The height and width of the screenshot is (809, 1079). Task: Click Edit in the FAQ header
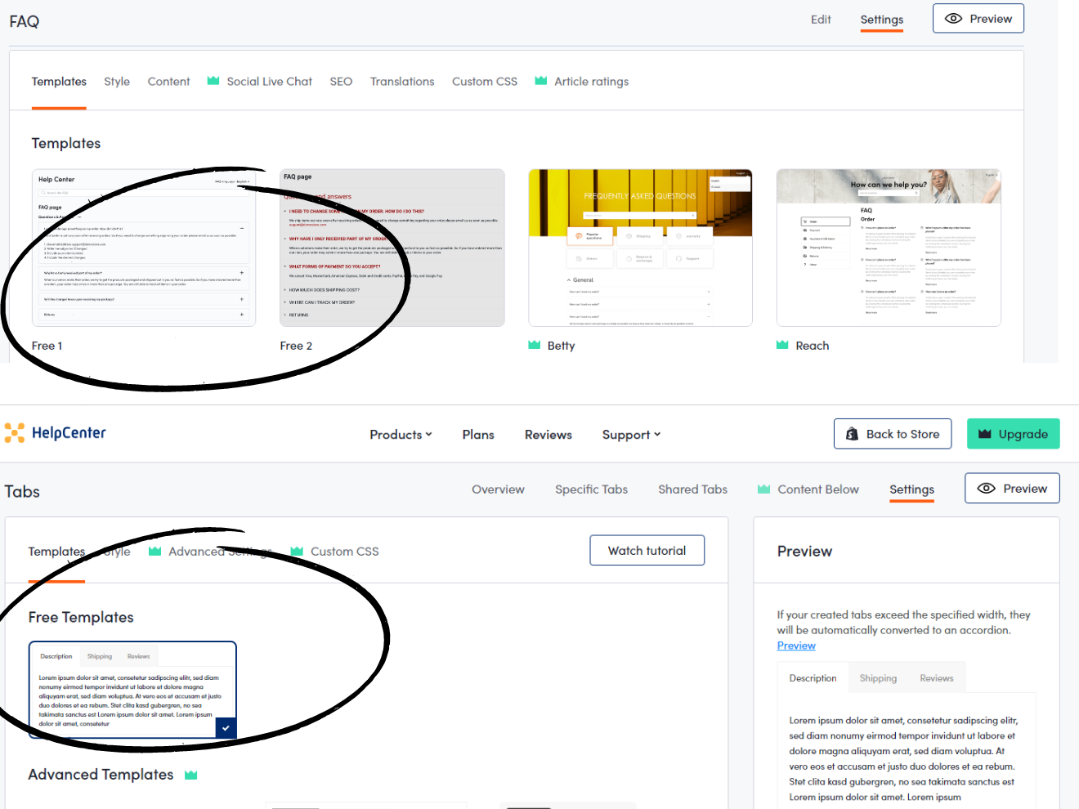click(x=821, y=20)
